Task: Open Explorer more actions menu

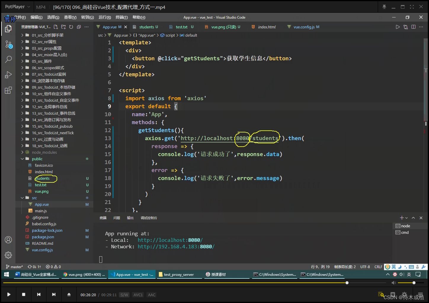Action: coord(87,27)
